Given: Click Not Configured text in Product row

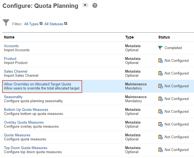Looking at the screenshot, I should [177, 60].
